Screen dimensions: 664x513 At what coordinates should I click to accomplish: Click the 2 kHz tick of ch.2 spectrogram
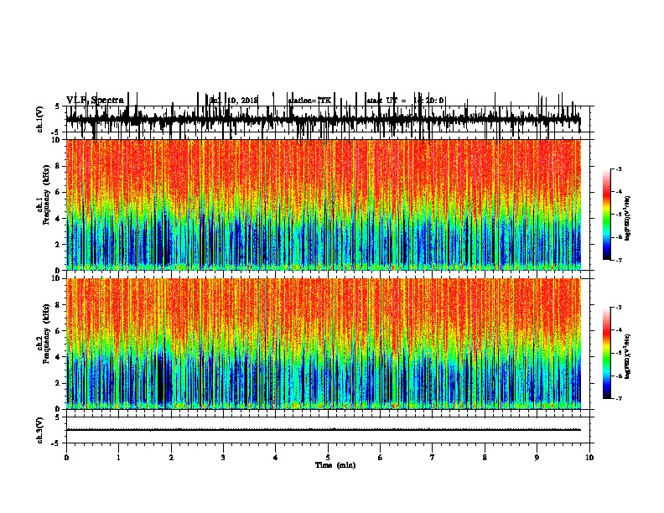(x=59, y=383)
